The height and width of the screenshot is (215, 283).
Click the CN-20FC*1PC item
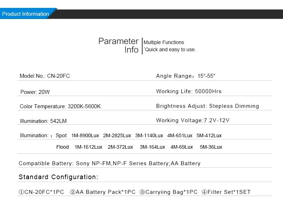(x=41, y=192)
